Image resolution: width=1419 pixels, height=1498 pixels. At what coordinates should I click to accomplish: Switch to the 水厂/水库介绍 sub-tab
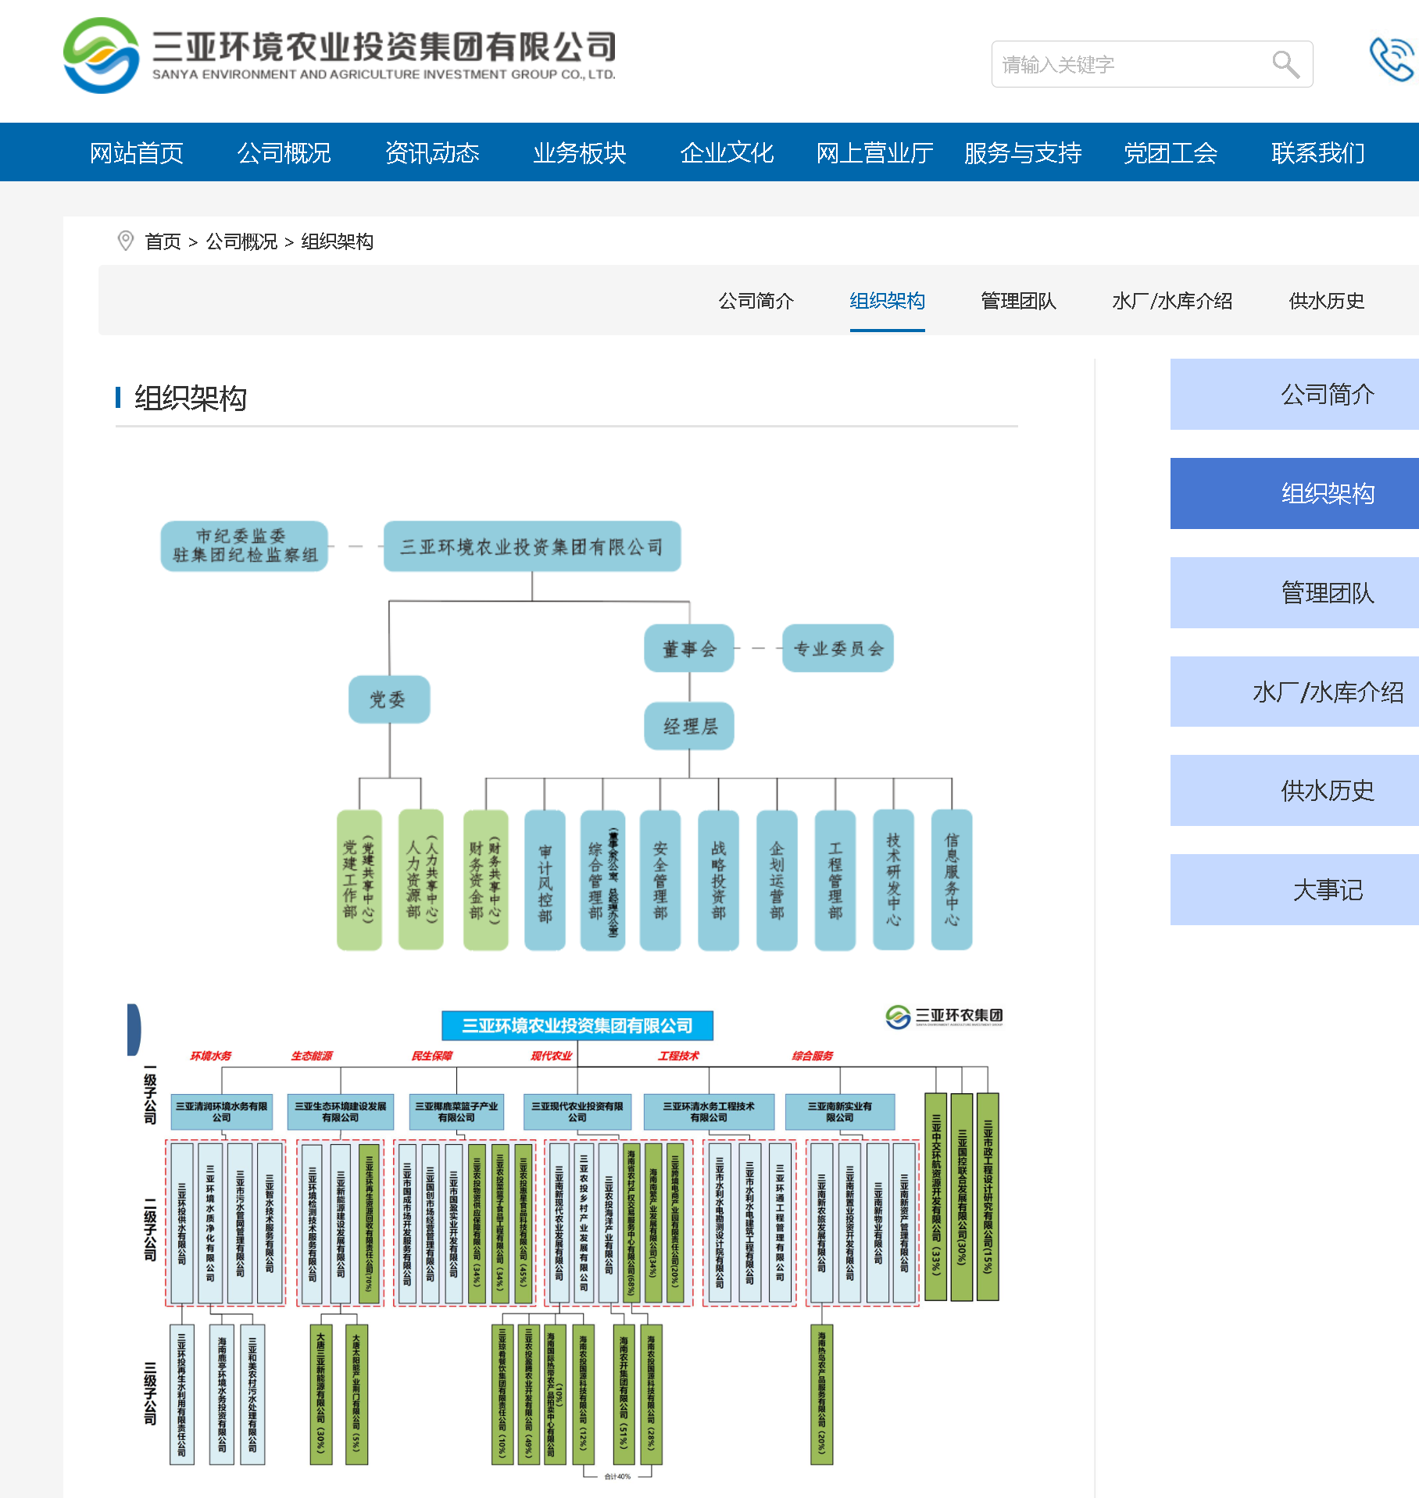1172,301
